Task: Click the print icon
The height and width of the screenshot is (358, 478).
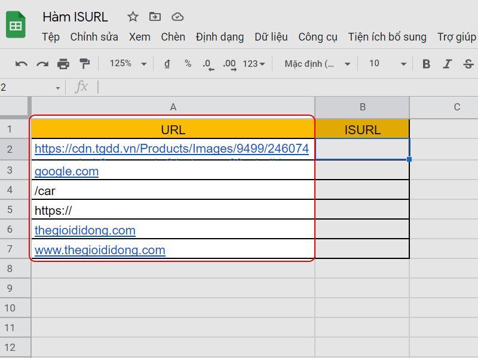Action: (x=63, y=64)
